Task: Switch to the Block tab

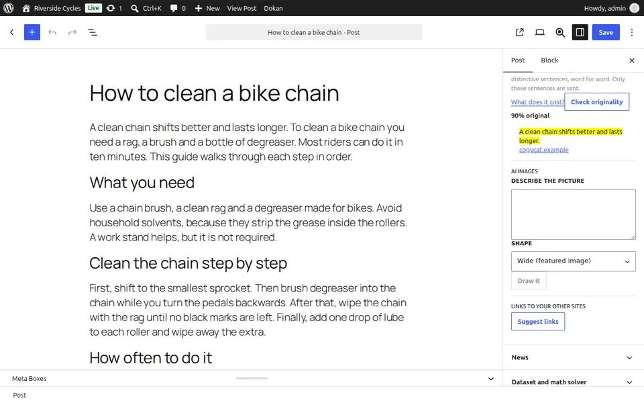Action: point(549,60)
